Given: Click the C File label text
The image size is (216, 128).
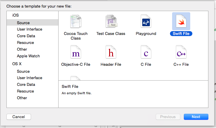Looking at the screenshot, I should coord(146,65).
